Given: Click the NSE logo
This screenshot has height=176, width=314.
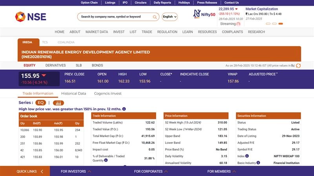Looking at the screenshot, I should (30, 16).
